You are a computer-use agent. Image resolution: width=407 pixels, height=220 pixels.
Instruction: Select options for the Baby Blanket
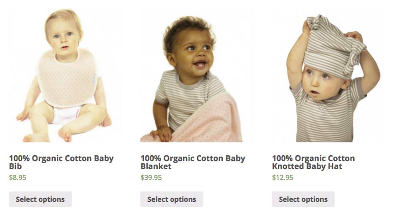[x=172, y=199]
